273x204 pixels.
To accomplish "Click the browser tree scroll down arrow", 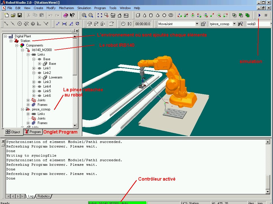I will 75,125.
